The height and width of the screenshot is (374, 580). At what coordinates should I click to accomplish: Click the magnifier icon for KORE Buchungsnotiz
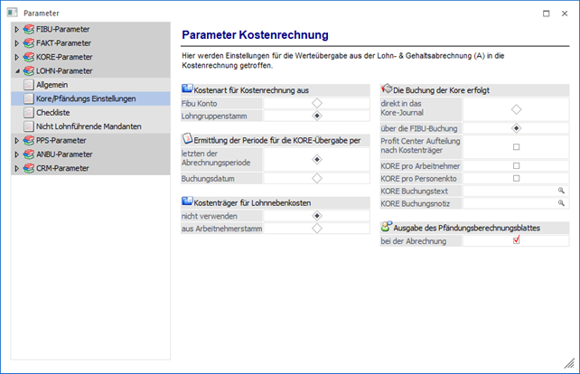tap(561, 203)
